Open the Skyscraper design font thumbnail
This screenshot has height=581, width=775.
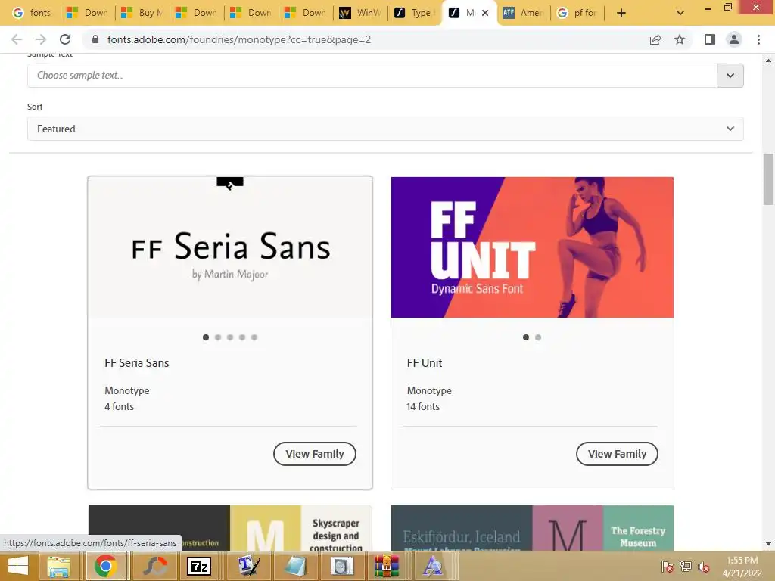pos(230,527)
